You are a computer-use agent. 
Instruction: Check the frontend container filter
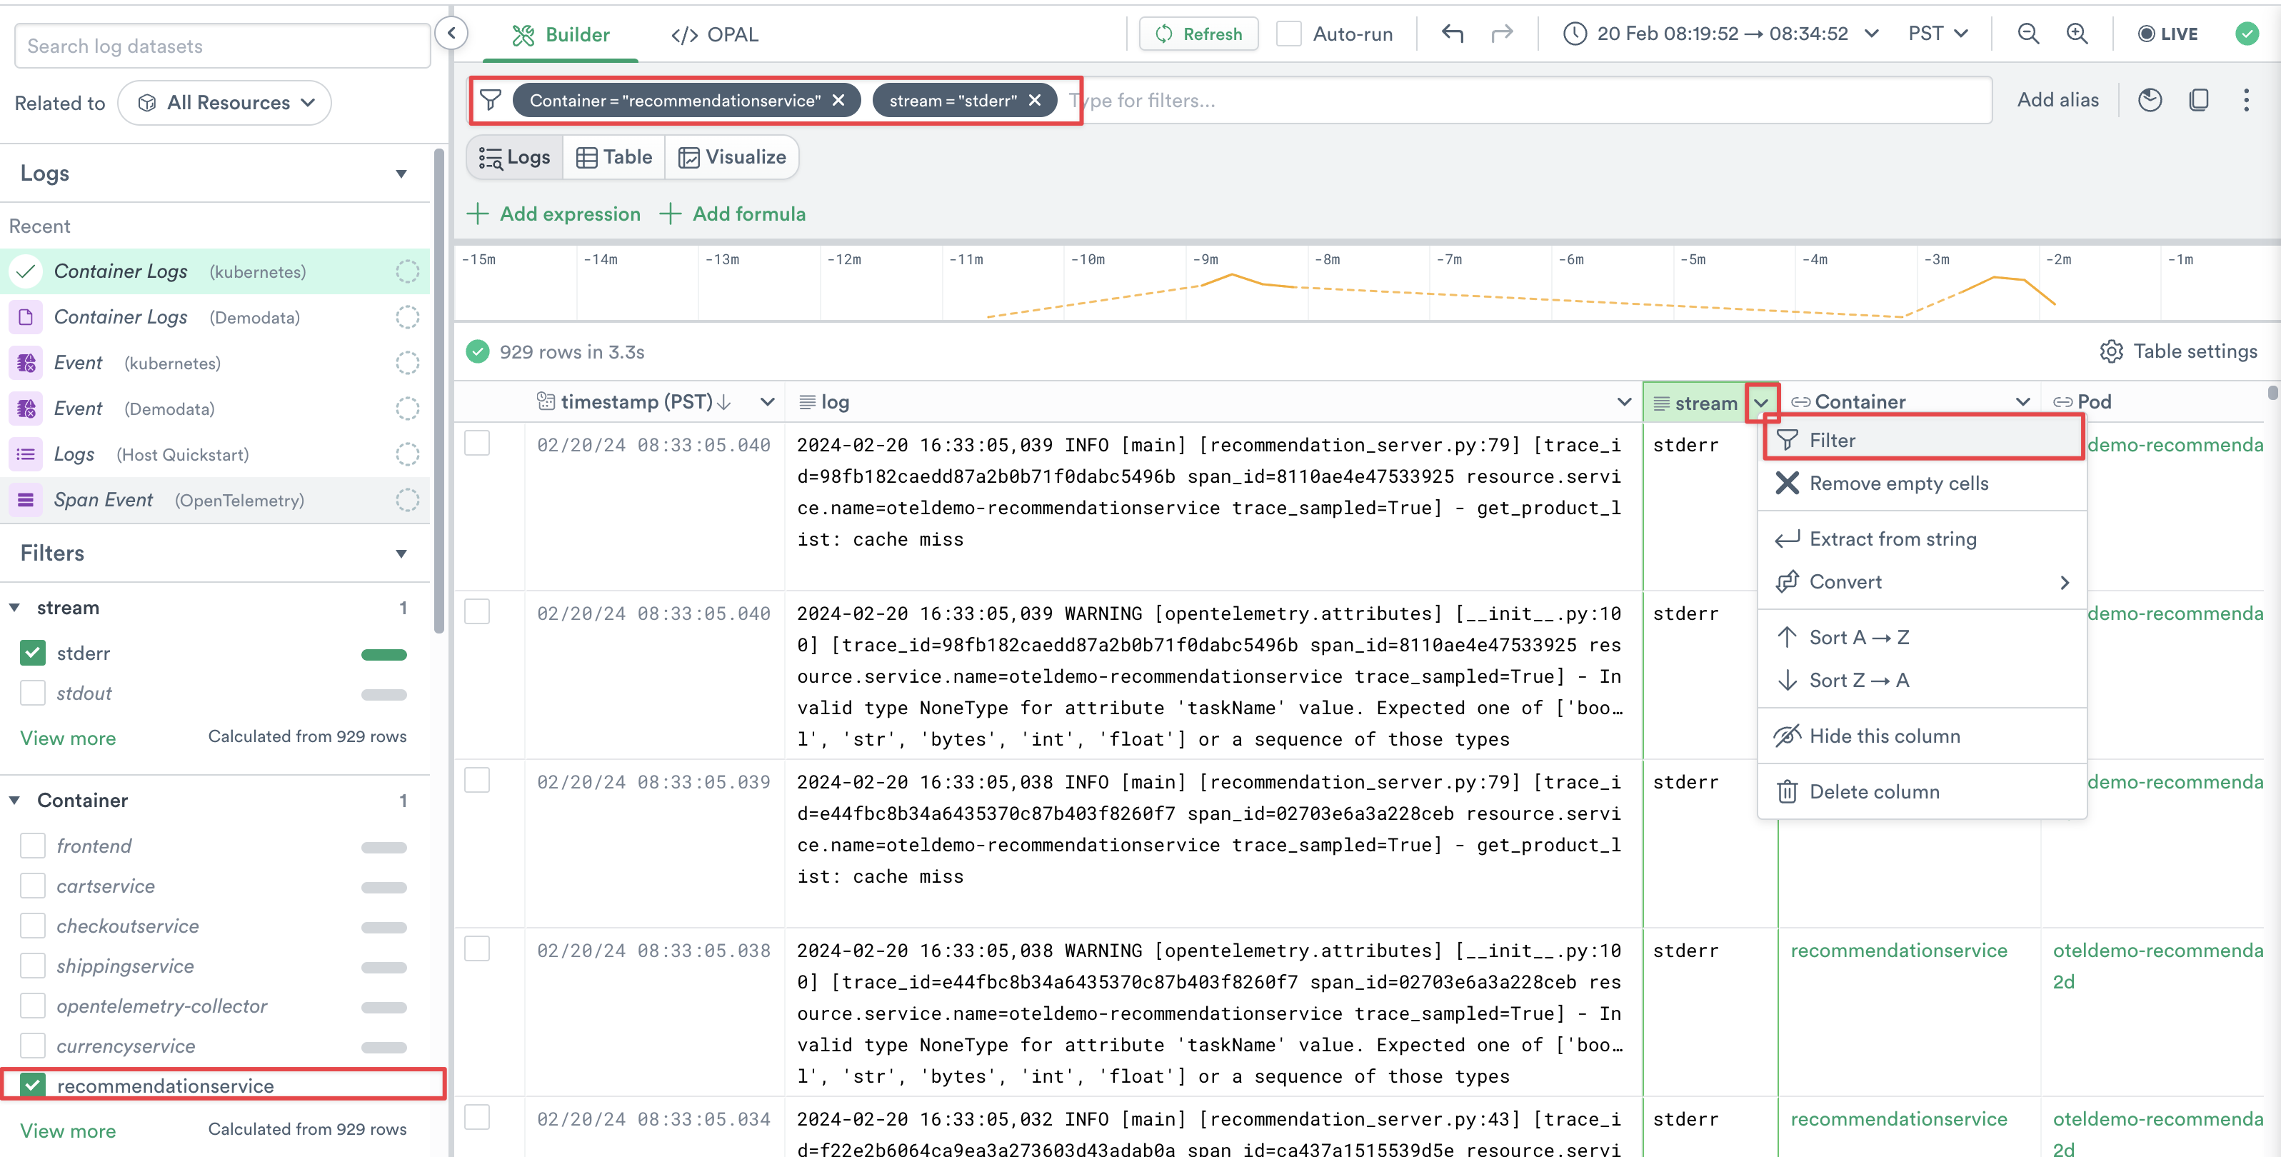(33, 846)
